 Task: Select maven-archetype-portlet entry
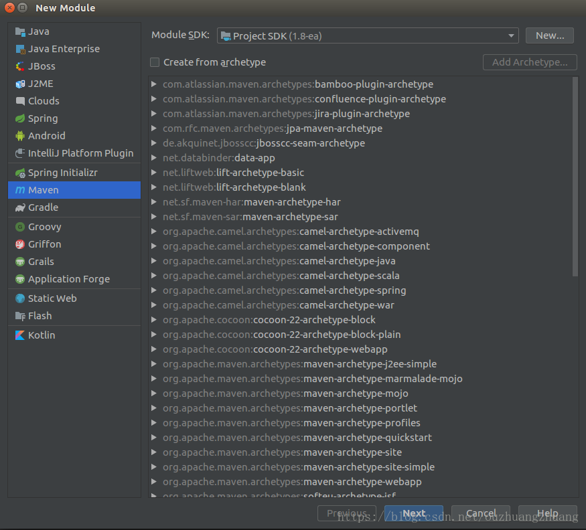(289, 408)
